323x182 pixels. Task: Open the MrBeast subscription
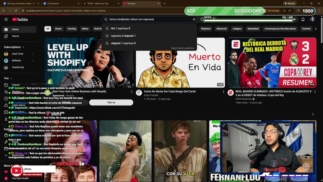tap(20, 61)
